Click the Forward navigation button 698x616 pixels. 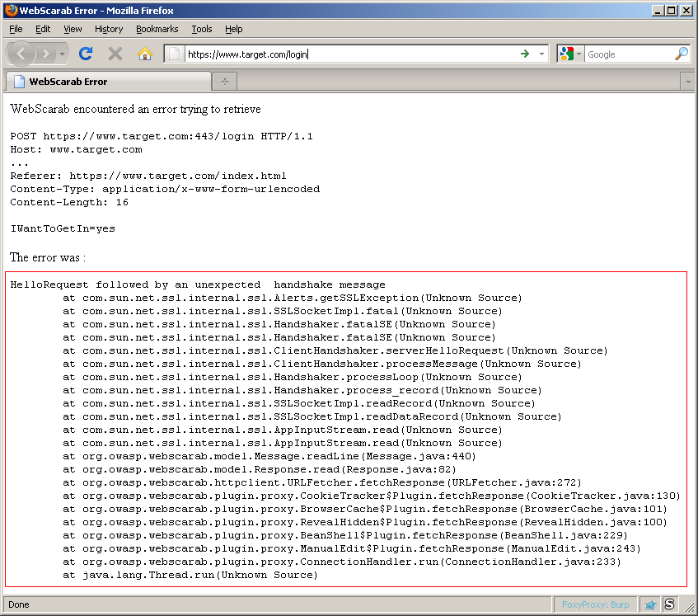(46, 54)
